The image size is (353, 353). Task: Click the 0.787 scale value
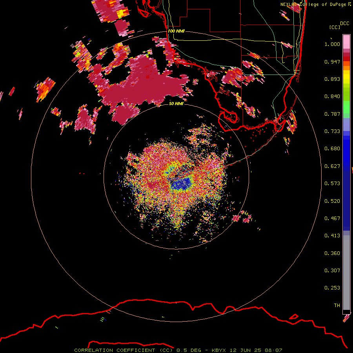(x=332, y=114)
